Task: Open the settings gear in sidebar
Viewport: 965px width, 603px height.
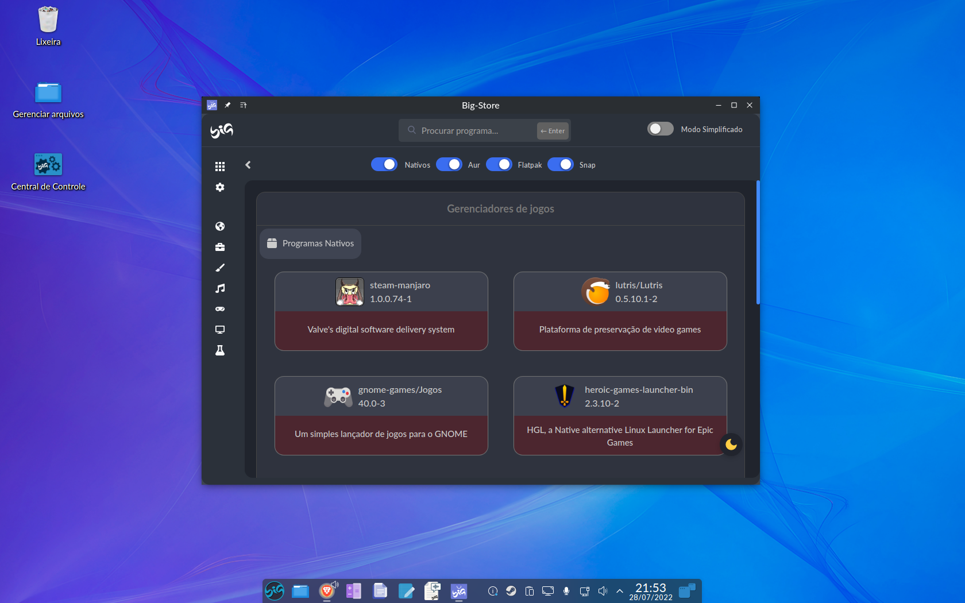Action: click(x=220, y=187)
